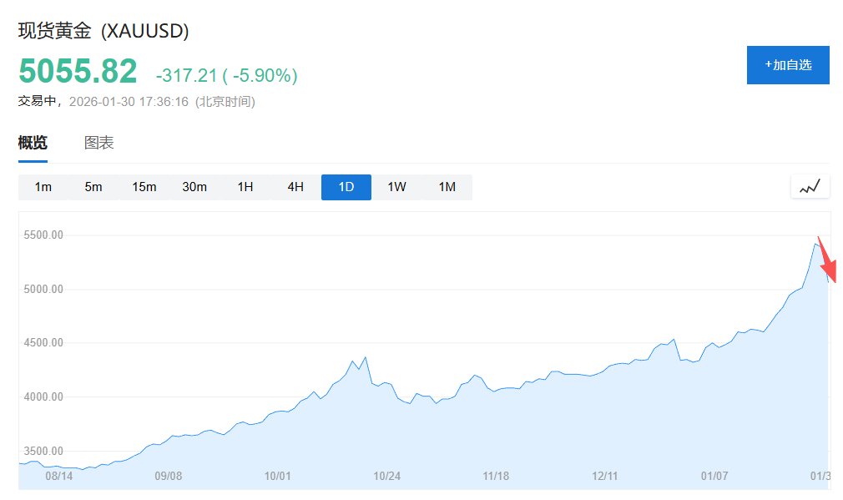Click the 5055.82 current price
Image resolution: width=843 pixels, height=500 pixels.
[78, 72]
